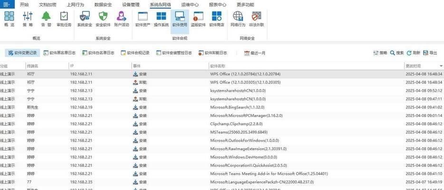
Task: Open the 操作系统 Windows logo icon
Action: (x=162, y=19)
